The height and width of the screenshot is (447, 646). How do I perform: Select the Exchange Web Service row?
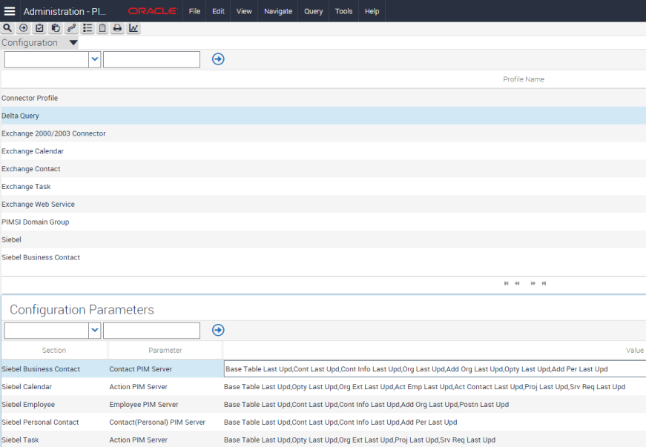click(323, 204)
